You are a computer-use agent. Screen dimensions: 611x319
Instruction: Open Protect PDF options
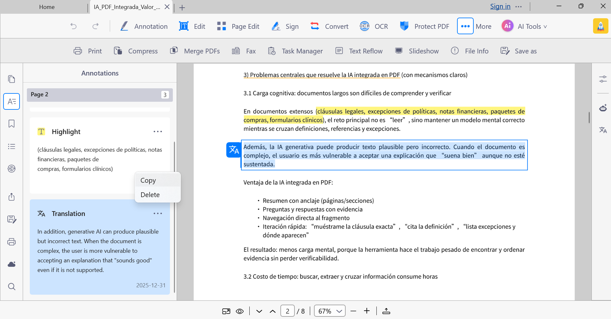(424, 26)
